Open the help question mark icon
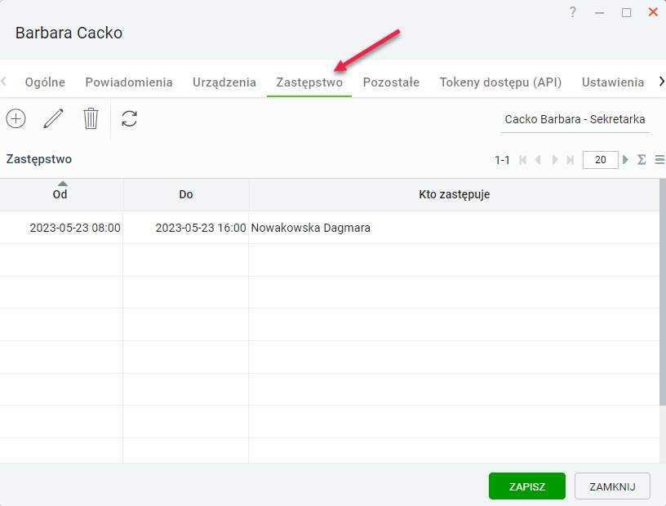 [573, 12]
